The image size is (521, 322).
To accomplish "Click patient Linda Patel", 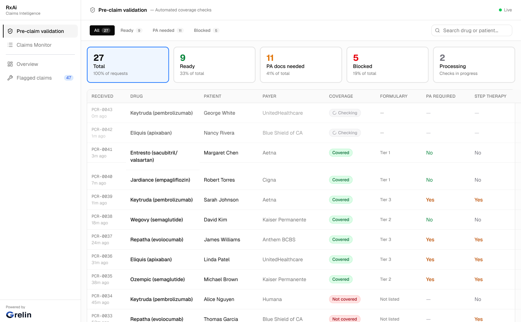I will click(x=217, y=259).
